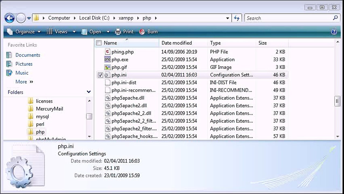Click the php.exe application icon
Viewport: 344px width, 194px height.
tap(107, 60)
